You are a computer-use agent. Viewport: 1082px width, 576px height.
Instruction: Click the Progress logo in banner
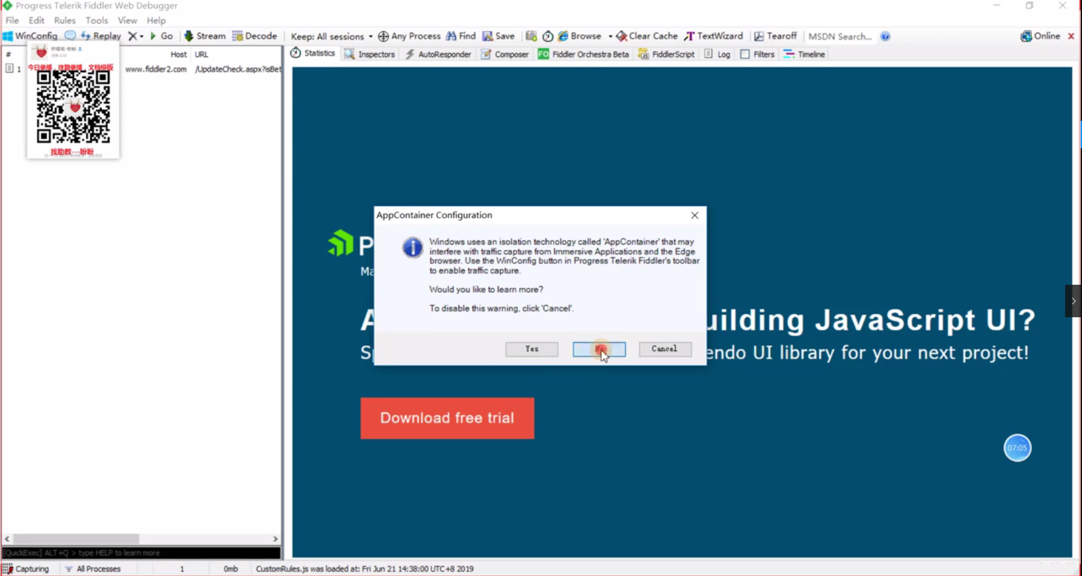pyautogui.click(x=340, y=243)
